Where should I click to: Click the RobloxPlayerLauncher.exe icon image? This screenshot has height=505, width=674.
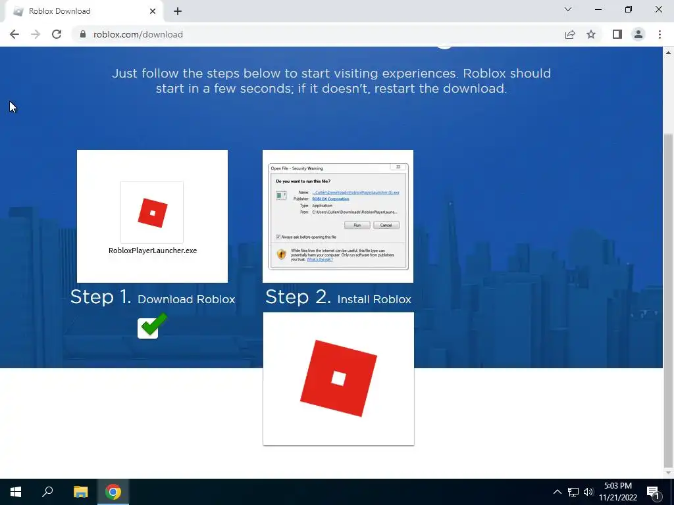point(152,212)
